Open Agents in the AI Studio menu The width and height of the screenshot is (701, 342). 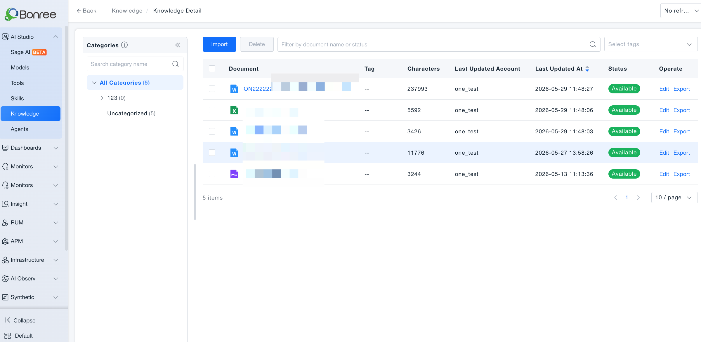point(20,129)
